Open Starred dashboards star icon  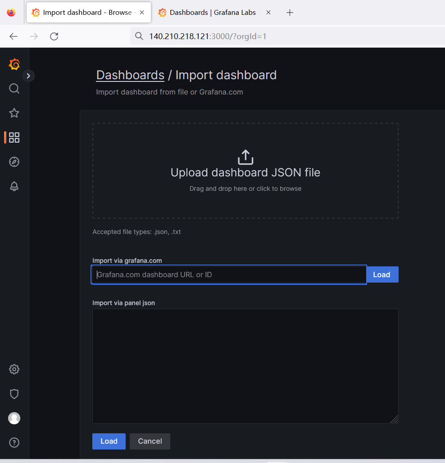click(x=14, y=113)
